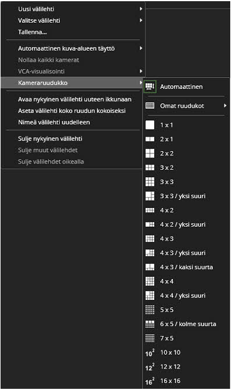Select the 16 x 16 grid icon
This screenshot has width=232, height=390.
150,381
